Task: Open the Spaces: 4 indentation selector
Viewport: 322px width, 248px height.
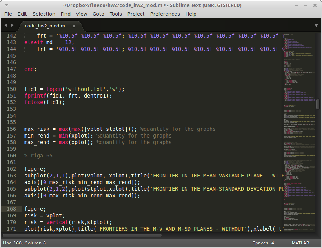Action: pos(263,243)
